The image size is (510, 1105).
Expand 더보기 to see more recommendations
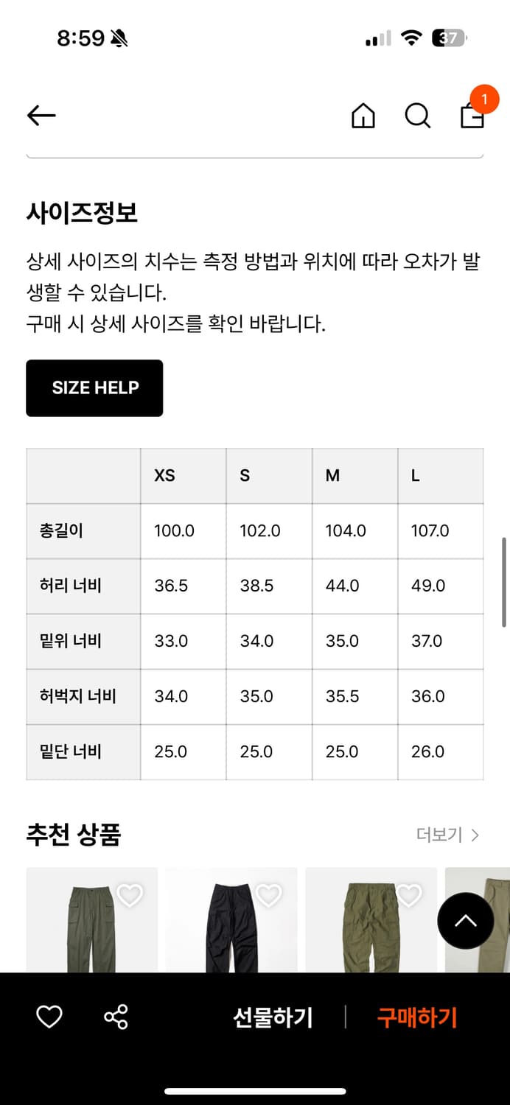(x=443, y=835)
